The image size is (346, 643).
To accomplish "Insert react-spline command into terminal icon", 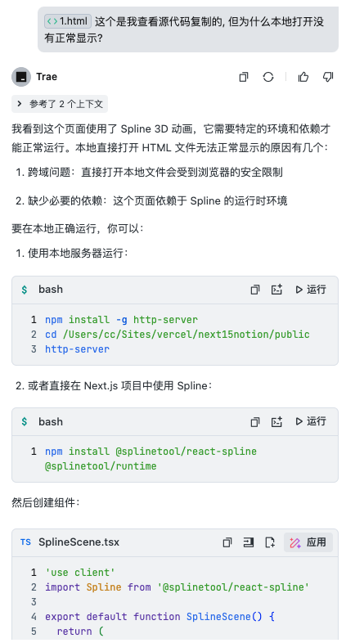I will pyautogui.click(x=276, y=421).
